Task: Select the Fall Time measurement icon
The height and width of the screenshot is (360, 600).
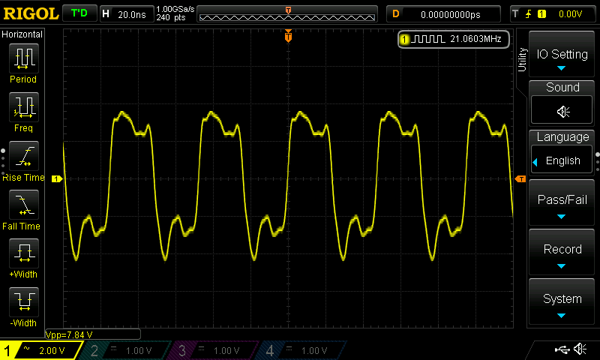Action: tap(24, 205)
